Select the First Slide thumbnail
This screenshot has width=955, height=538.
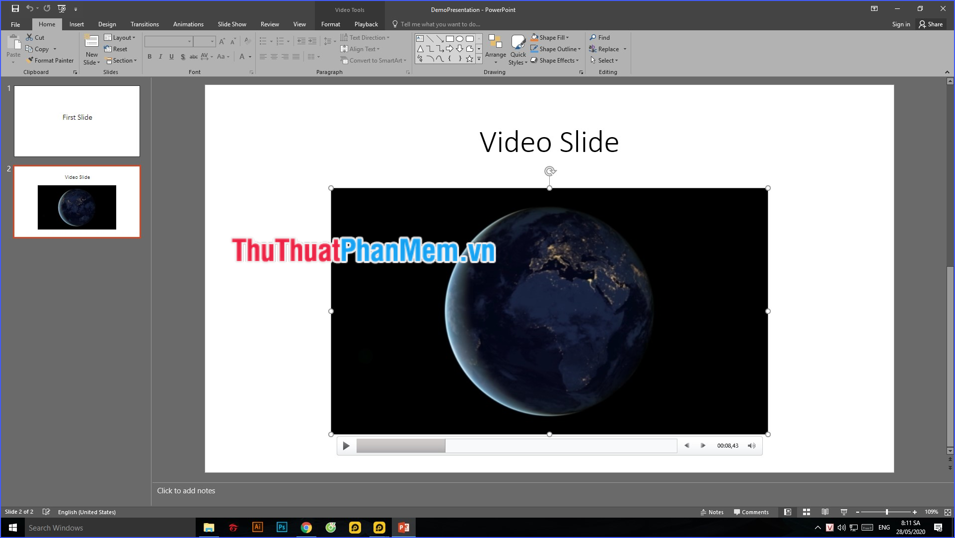(77, 121)
